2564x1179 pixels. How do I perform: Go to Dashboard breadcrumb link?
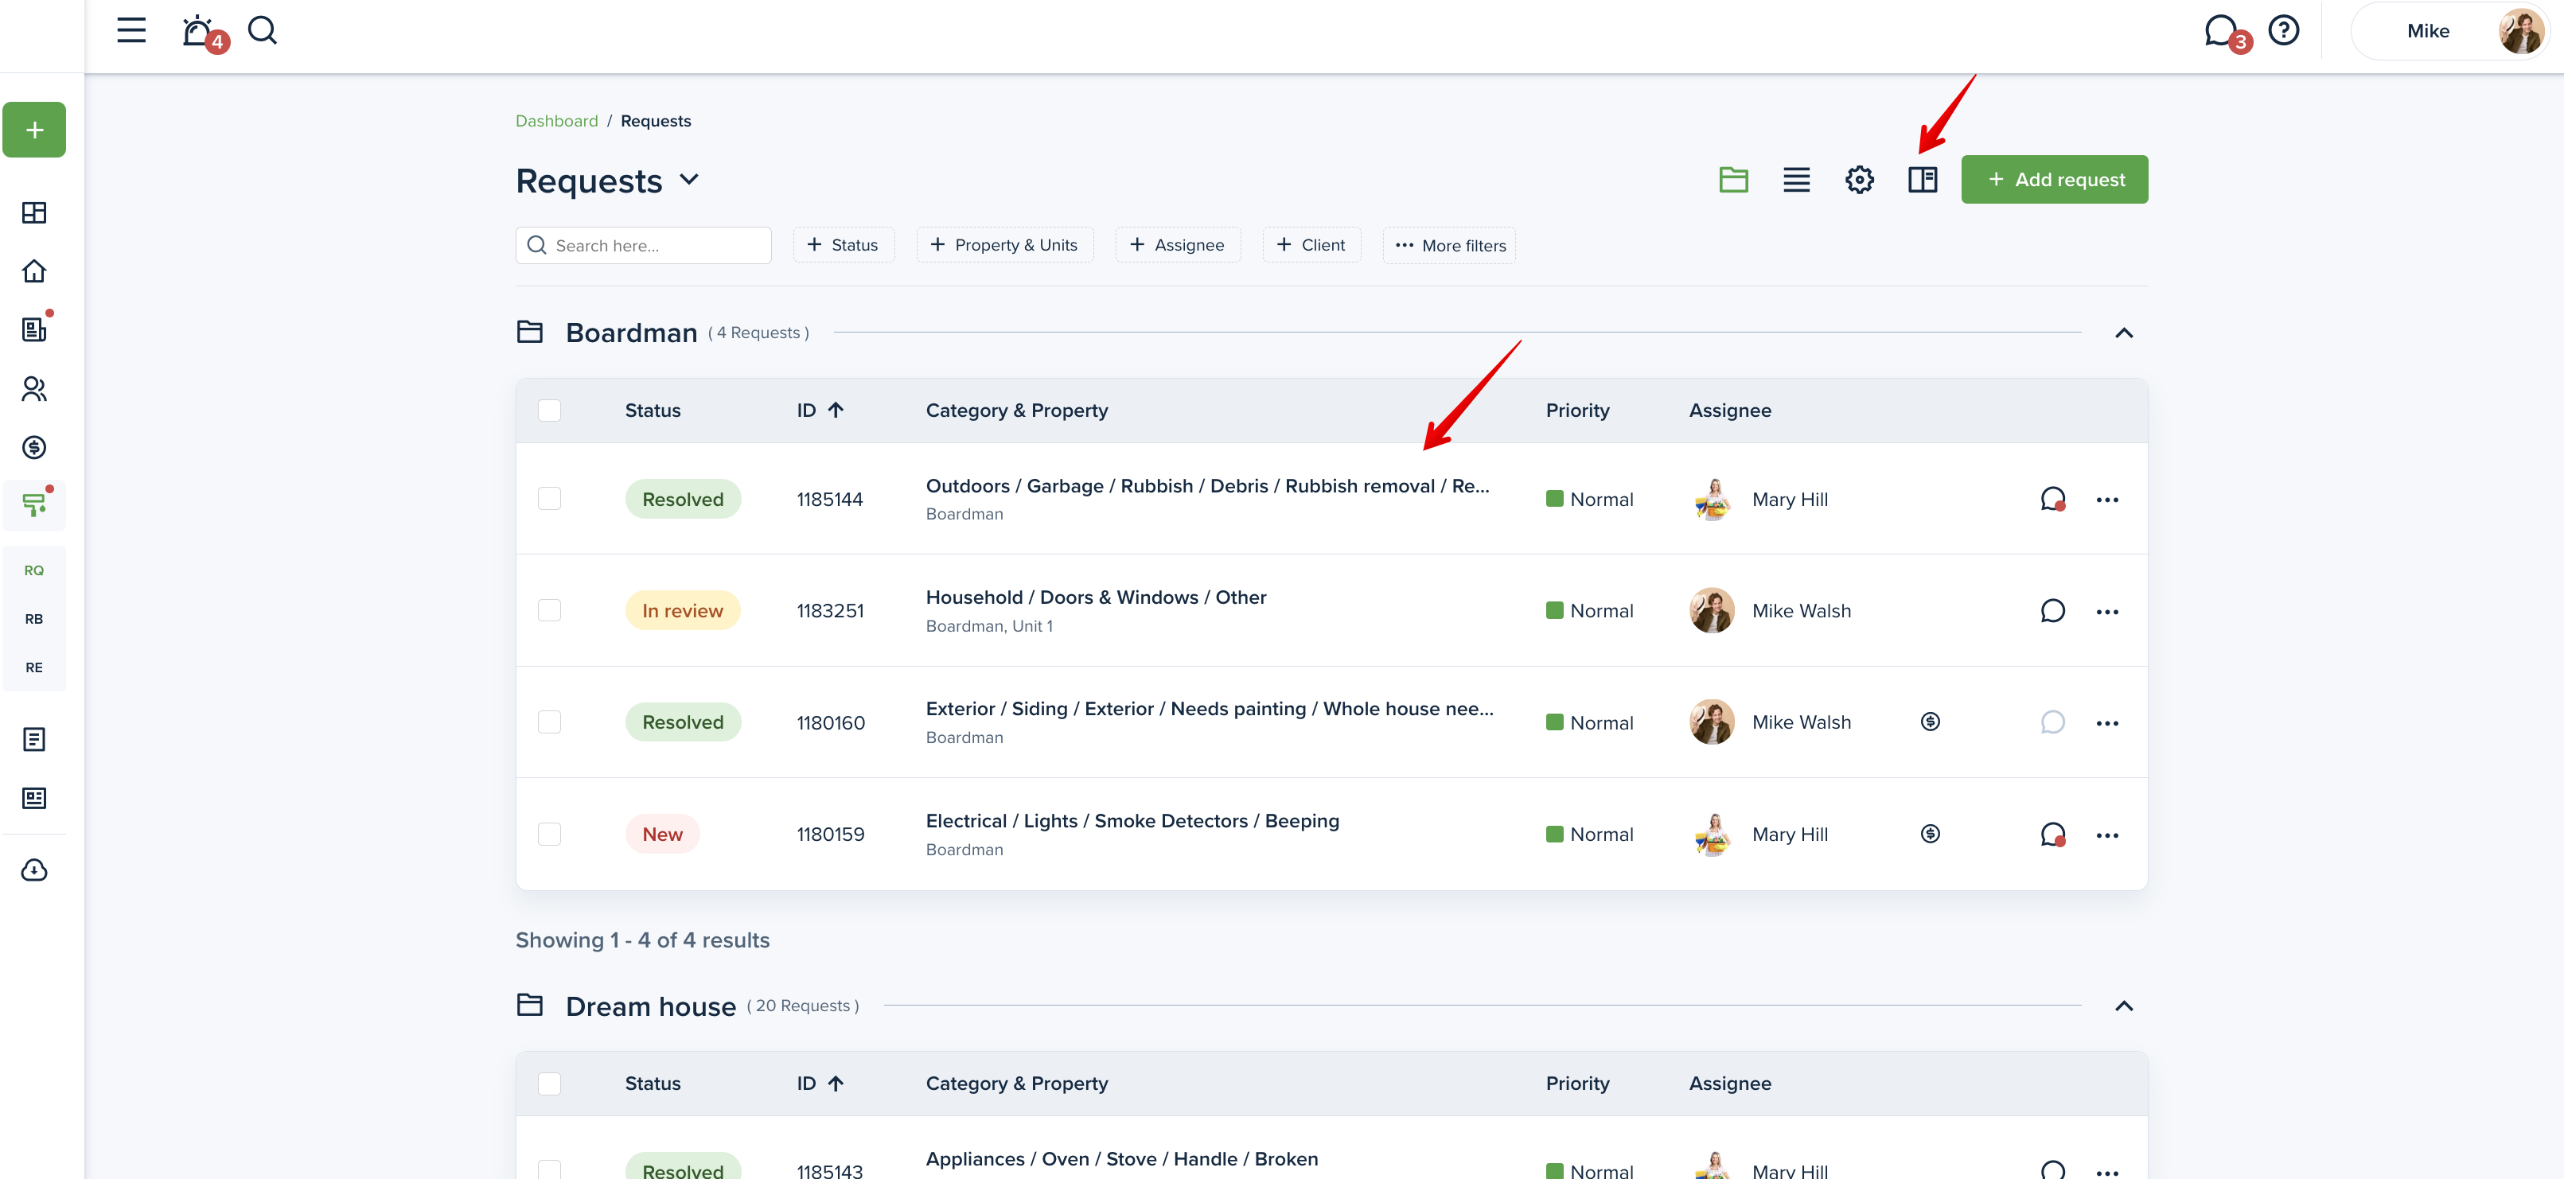coord(556,122)
